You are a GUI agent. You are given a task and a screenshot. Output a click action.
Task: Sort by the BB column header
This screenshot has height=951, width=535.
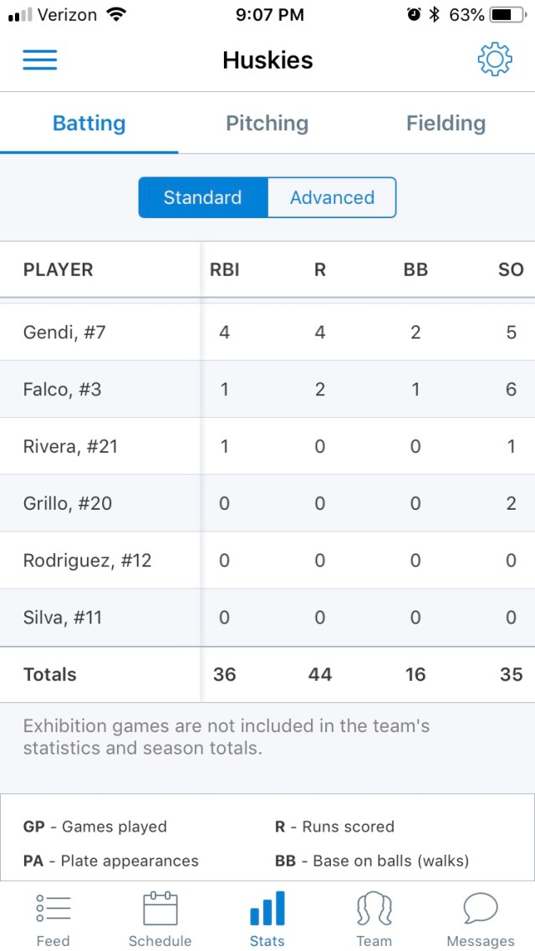[x=415, y=270]
